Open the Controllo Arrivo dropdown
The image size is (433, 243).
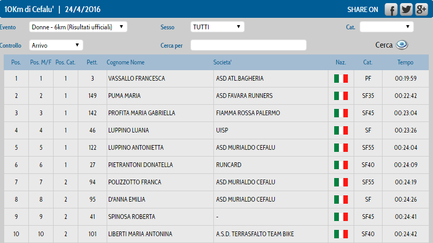(56, 46)
